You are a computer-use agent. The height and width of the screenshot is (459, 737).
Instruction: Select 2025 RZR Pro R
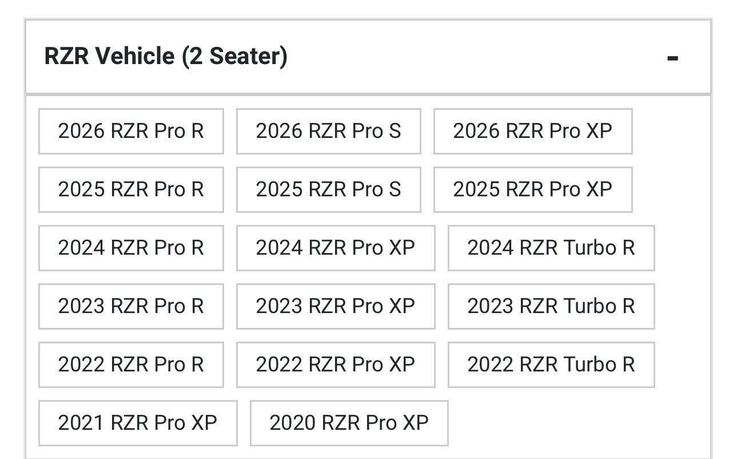coord(131,189)
